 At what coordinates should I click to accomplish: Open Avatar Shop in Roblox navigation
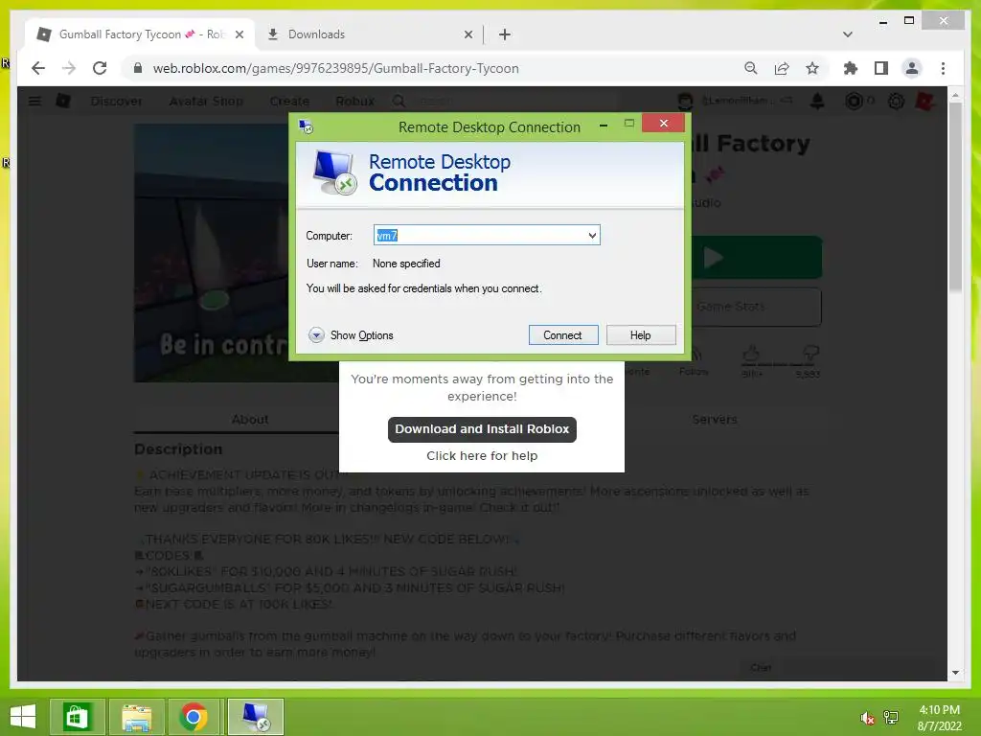coord(206,102)
